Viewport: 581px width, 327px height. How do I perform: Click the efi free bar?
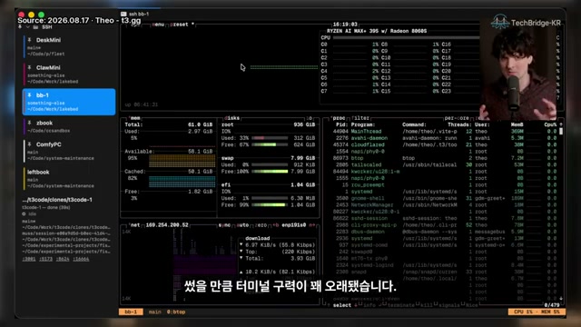click(x=270, y=204)
